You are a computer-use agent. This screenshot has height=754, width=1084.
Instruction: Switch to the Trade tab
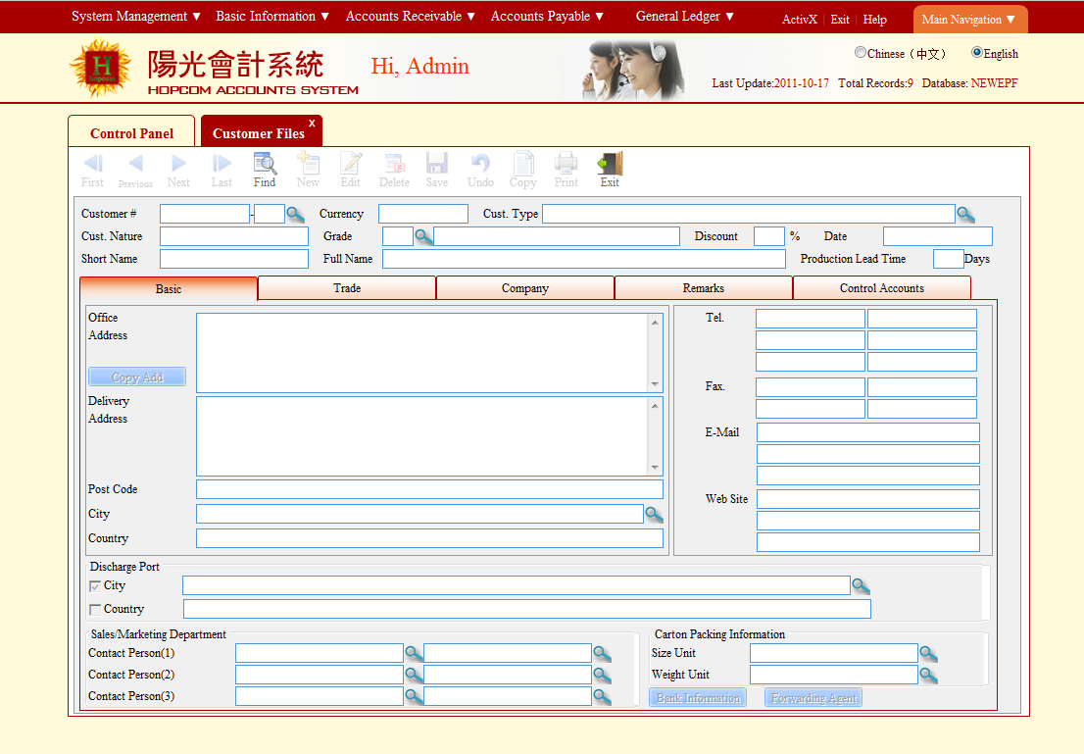click(x=347, y=288)
